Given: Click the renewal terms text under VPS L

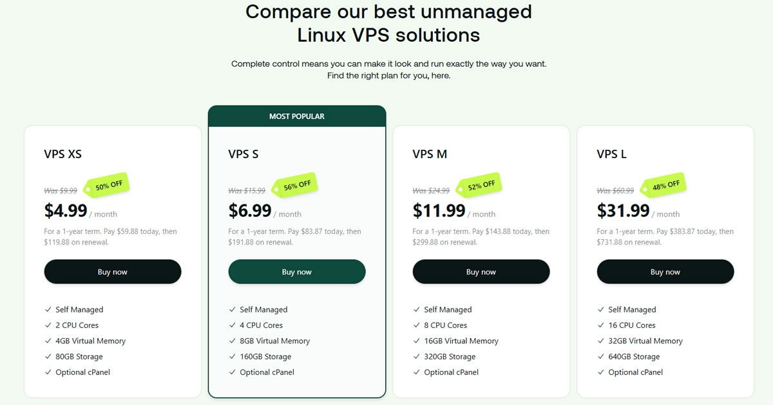Looking at the screenshot, I should click(x=665, y=237).
